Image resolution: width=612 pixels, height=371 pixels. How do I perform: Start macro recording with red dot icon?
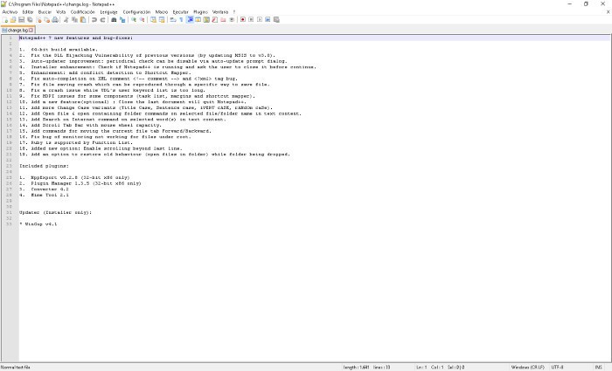pyautogui.click(x=243, y=19)
